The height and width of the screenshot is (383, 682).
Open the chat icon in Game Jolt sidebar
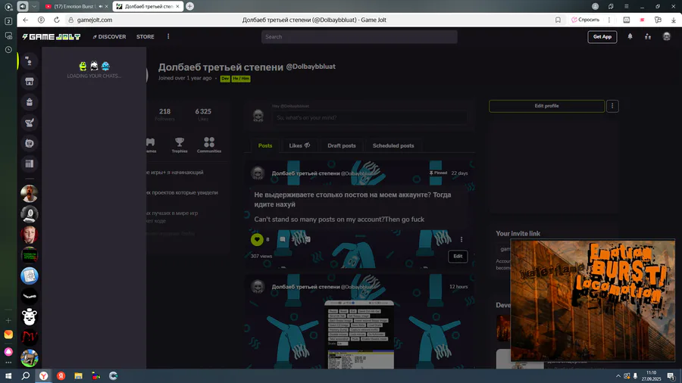[29, 61]
